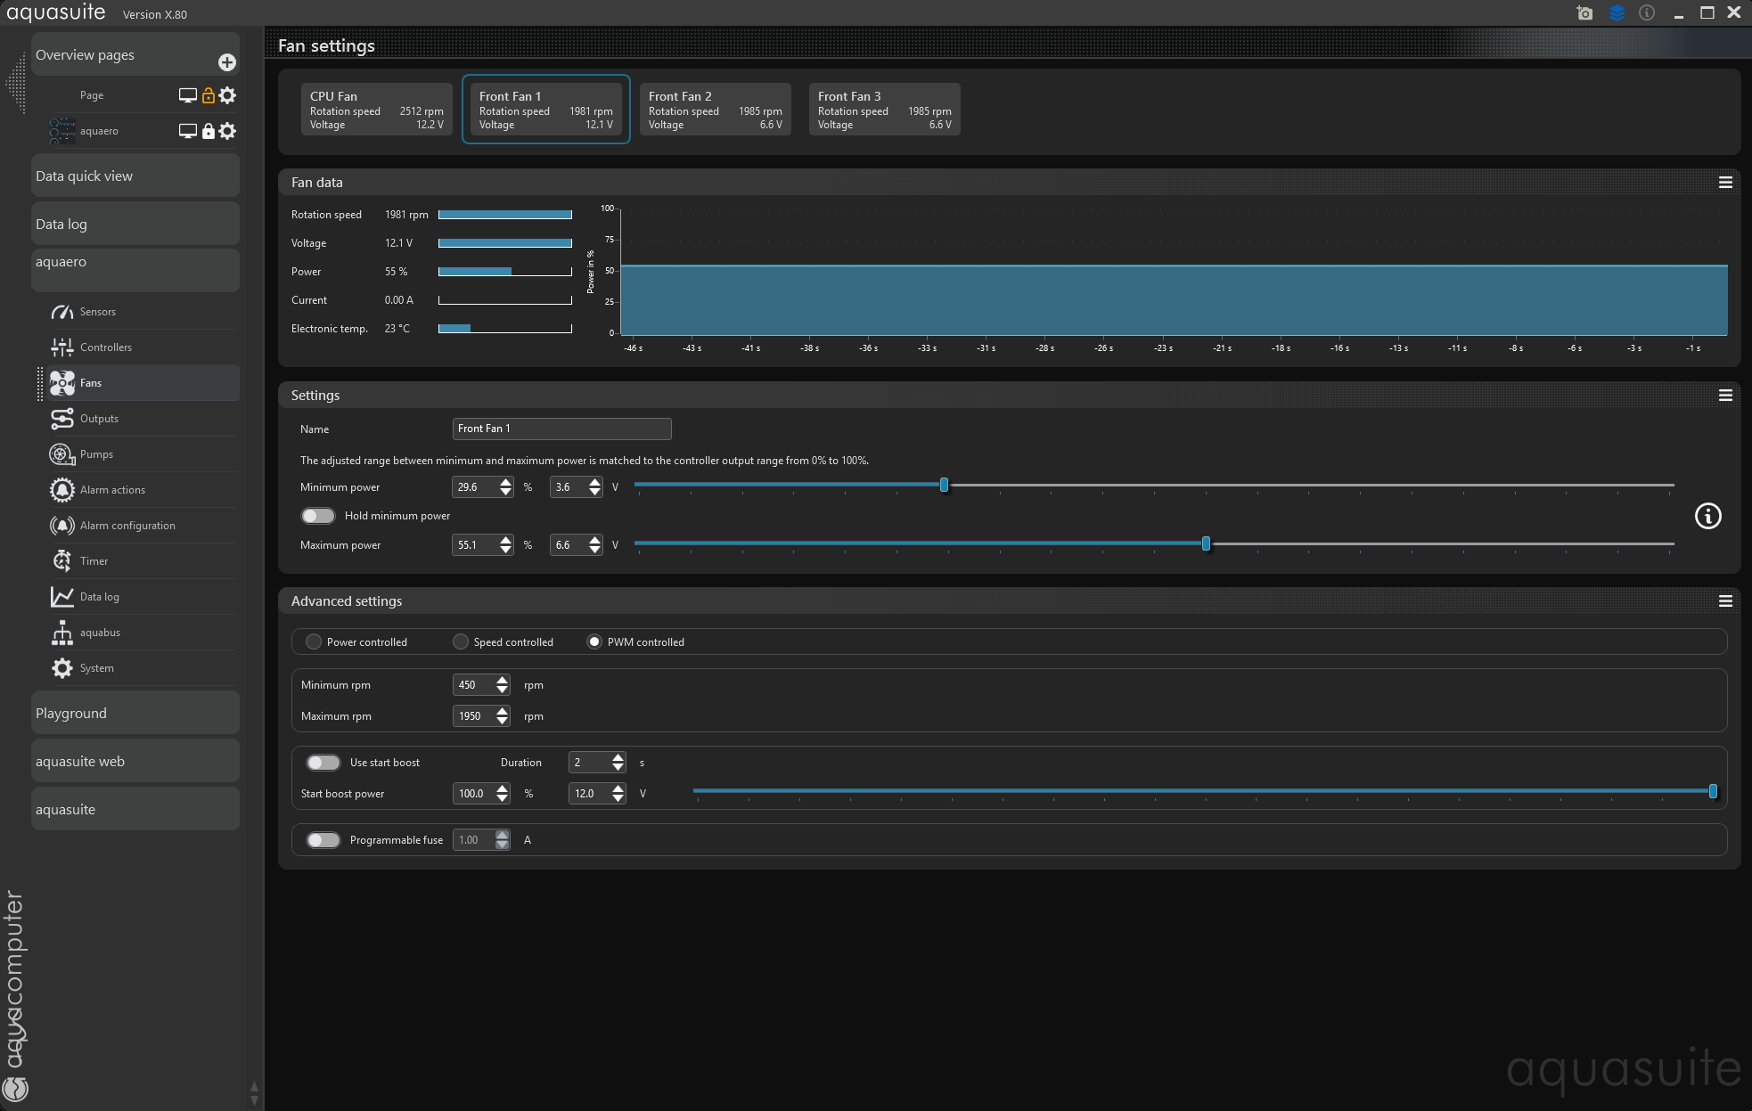This screenshot has width=1752, height=1111.
Task: Expand the aquaero device section
Action: click(135, 270)
